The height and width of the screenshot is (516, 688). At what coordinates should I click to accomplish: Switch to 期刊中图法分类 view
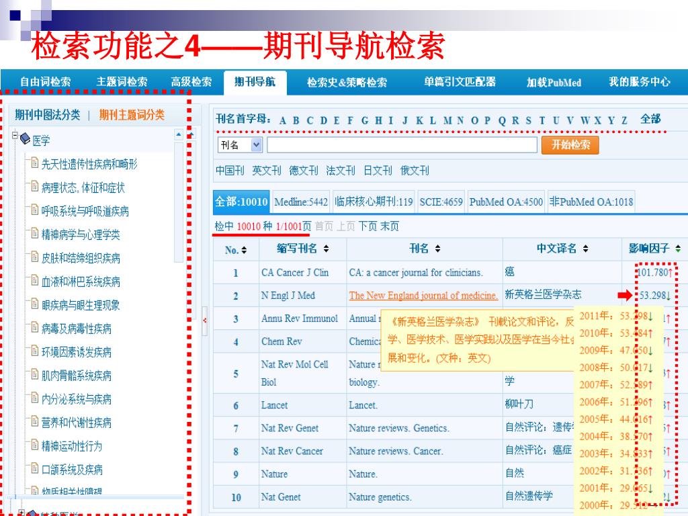tap(48, 115)
